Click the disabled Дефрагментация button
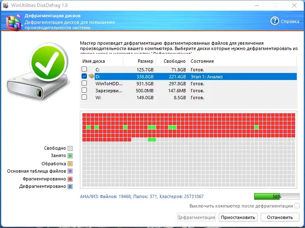The width and height of the screenshot is (305, 228). [196, 217]
